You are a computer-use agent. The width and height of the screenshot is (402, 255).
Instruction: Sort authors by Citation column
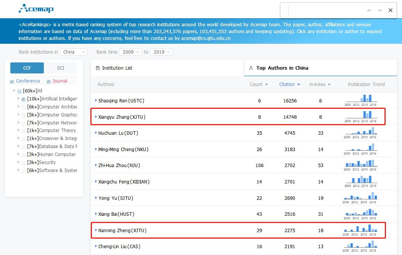click(289, 84)
